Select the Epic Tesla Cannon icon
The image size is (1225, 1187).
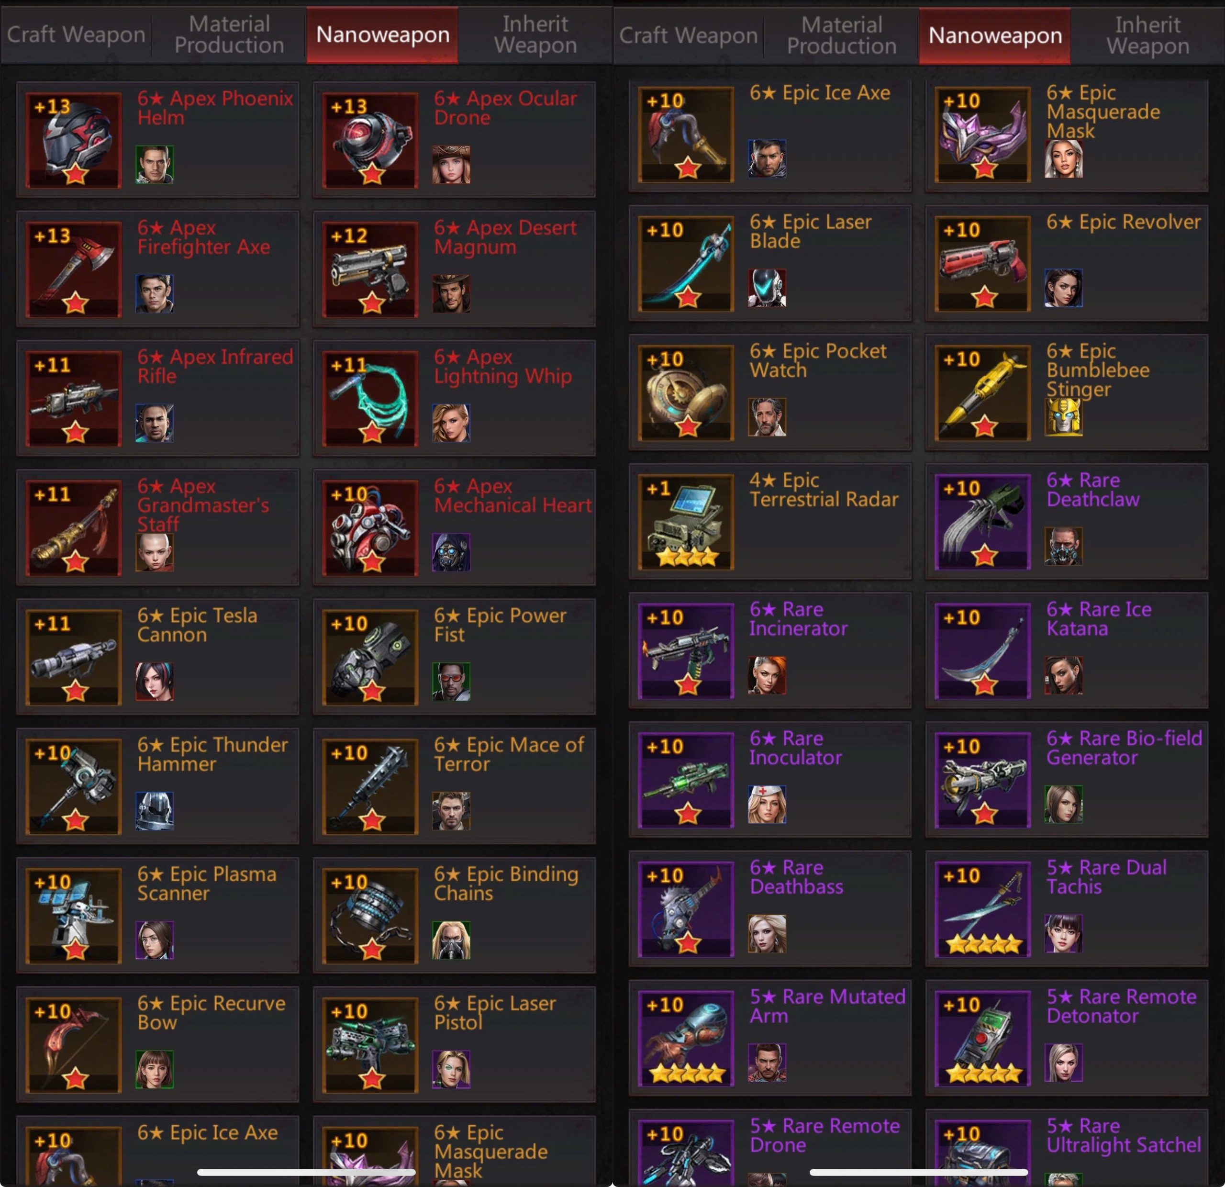pos(74,657)
